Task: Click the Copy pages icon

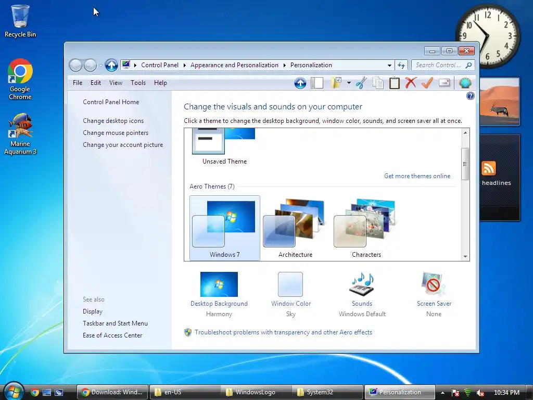Action: (378, 83)
